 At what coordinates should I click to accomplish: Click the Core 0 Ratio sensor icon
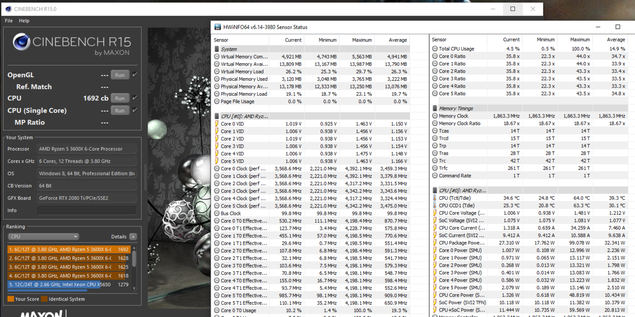click(x=435, y=56)
